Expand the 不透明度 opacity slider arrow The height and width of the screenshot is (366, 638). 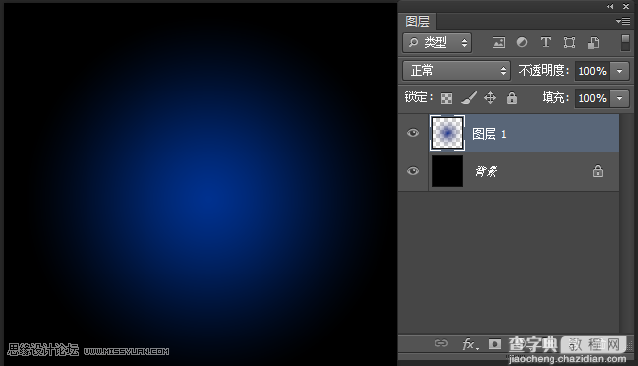619,71
